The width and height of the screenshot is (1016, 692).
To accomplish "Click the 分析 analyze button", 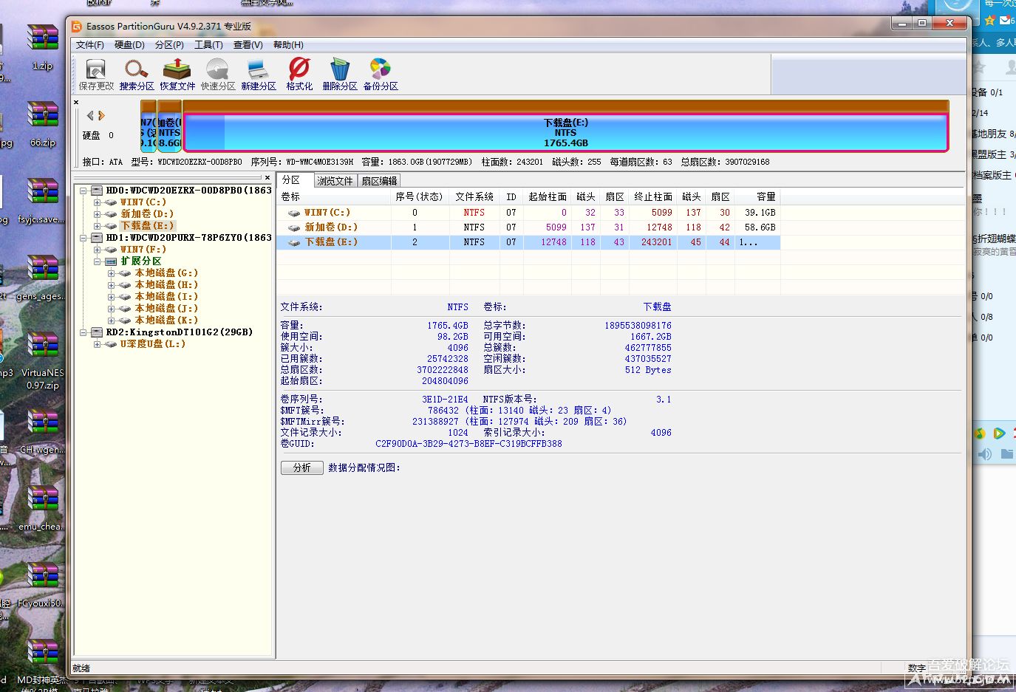I will [301, 467].
